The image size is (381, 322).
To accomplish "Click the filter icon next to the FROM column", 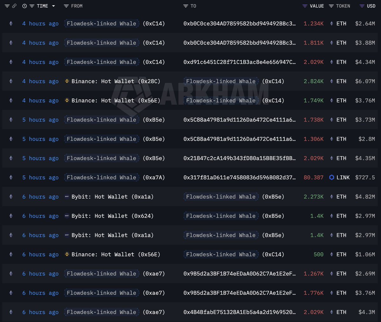I will [x=66, y=6].
